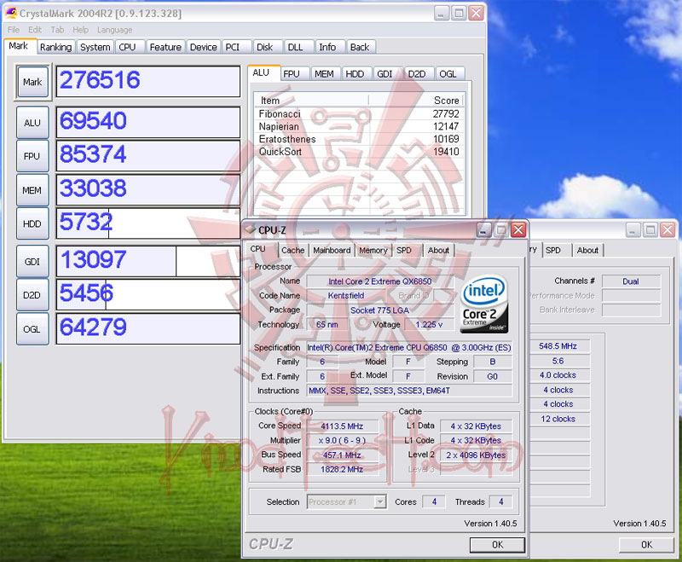
Task: Run the ALU benchmark button
Action: pyautogui.click(x=32, y=123)
